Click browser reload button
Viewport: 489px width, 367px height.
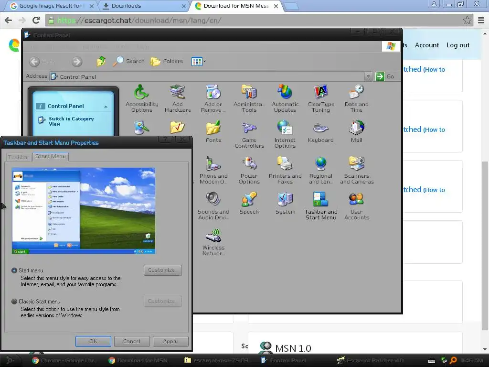pyautogui.click(x=36, y=20)
